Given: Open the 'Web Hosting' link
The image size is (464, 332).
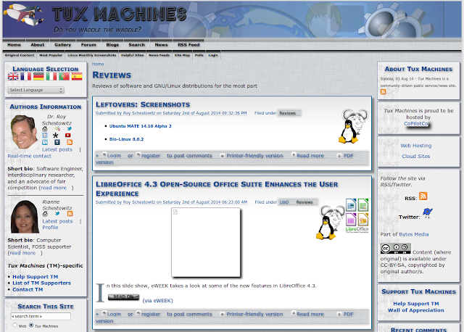Looking at the screenshot, I should pos(415,146).
